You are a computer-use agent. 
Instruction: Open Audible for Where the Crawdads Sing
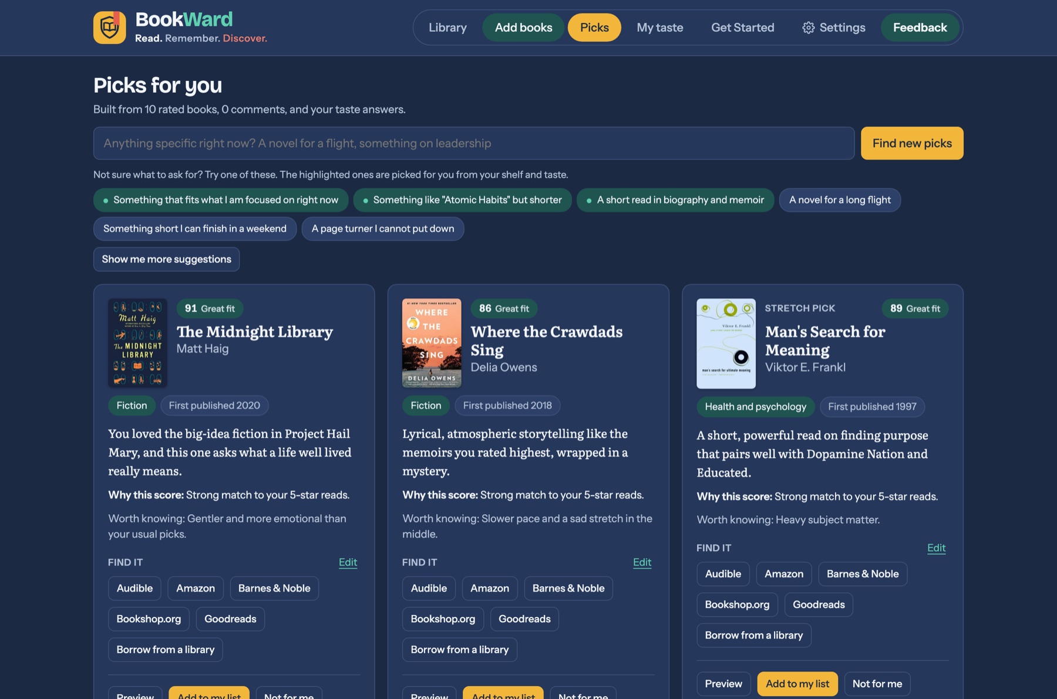pos(429,588)
